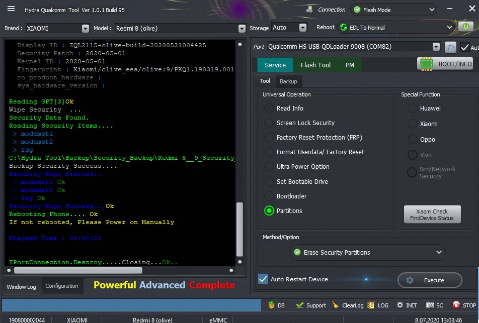Click the red STOP icon
This screenshot has height=323, width=479.
pyautogui.click(x=456, y=305)
